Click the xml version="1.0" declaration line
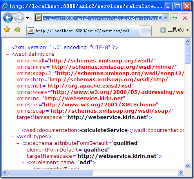194x179 pixels. pyautogui.click(x=65, y=47)
